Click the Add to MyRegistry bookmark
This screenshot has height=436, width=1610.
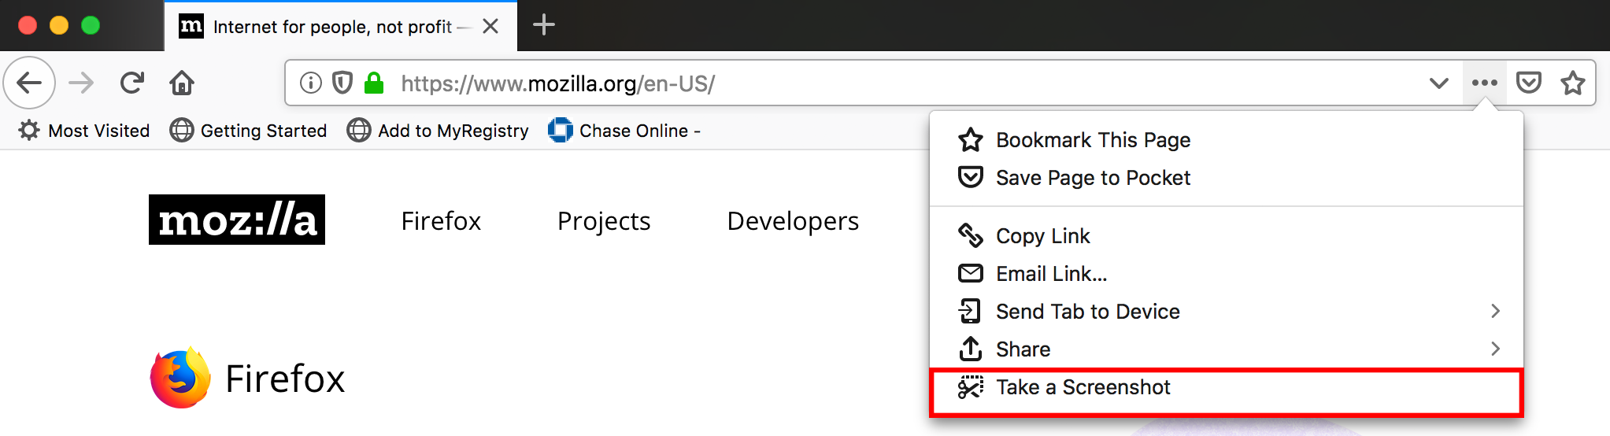coord(438,131)
